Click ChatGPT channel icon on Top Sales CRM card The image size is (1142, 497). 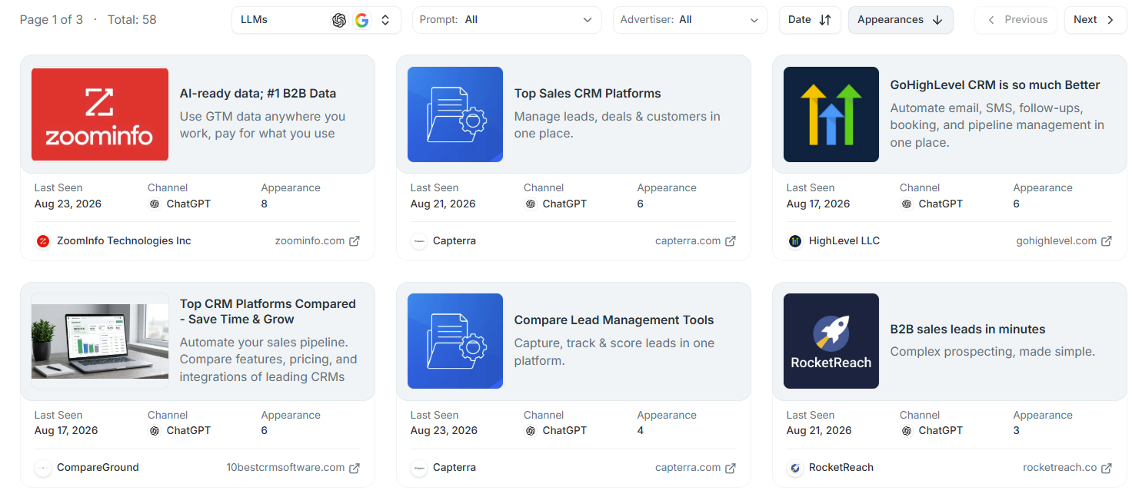tap(531, 204)
